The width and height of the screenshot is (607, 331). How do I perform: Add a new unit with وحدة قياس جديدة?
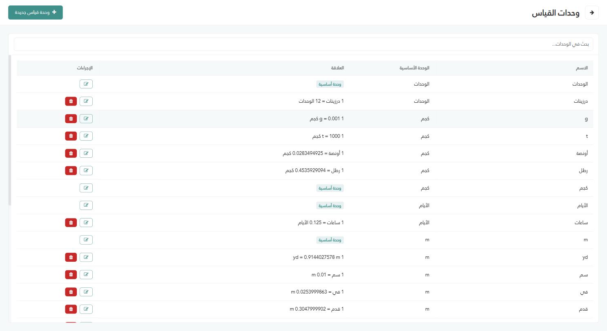pos(36,13)
